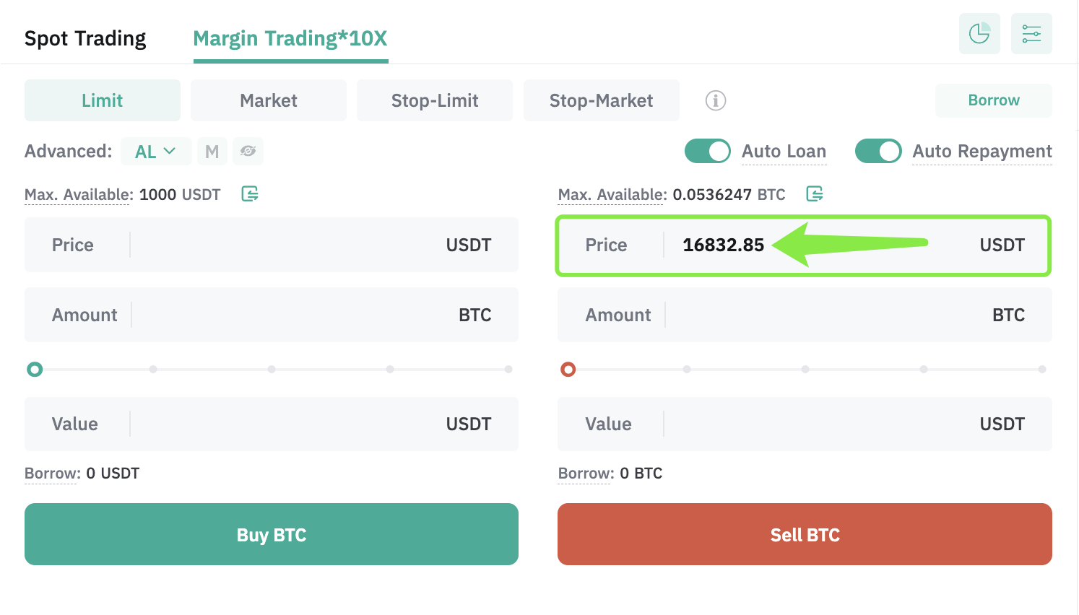The height and width of the screenshot is (615, 1079).
Task: Turn off the Auto Loan switch
Action: point(708,151)
